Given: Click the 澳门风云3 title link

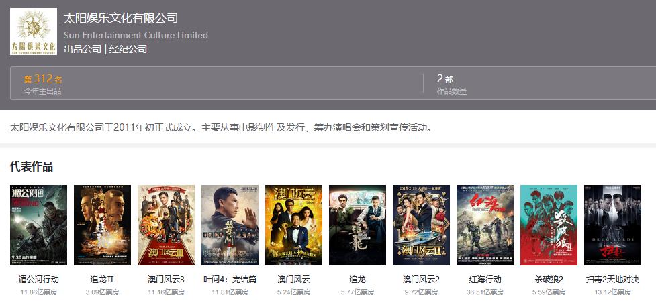Looking at the screenshot, I should pos(166,279).
